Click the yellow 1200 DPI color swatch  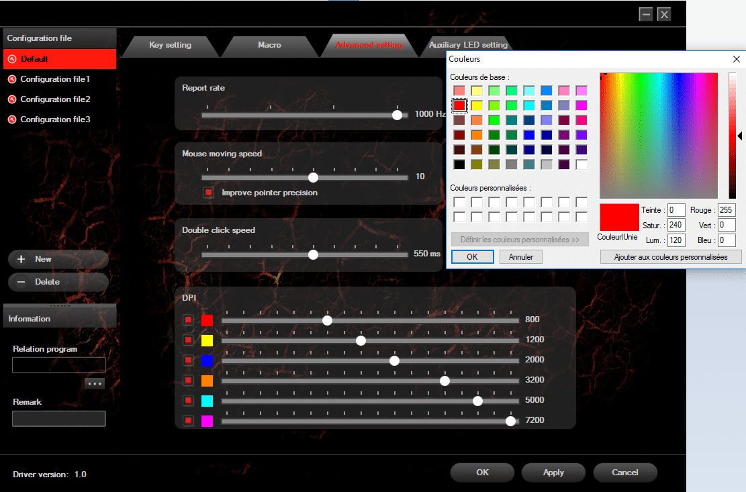click(x=207, y=340)
